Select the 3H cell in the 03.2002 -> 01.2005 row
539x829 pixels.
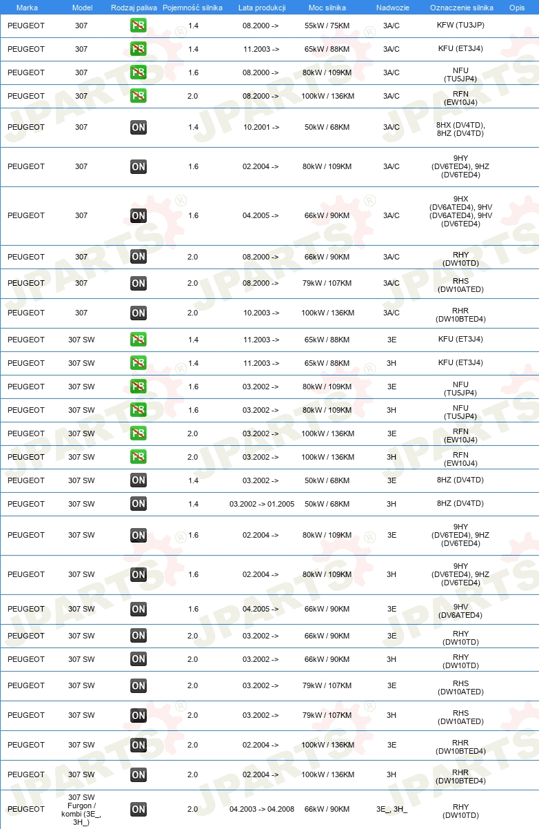[x=391, y=504]
